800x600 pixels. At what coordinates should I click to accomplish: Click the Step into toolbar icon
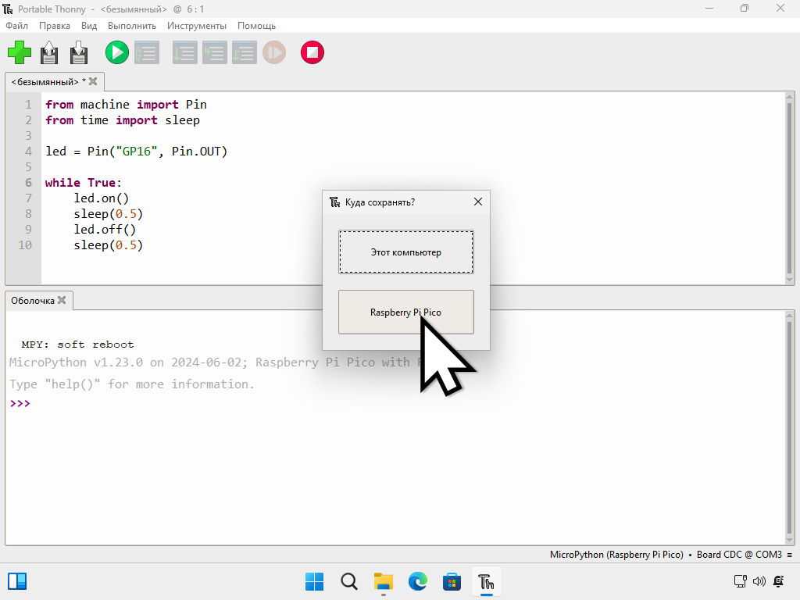tap(215, 52)
